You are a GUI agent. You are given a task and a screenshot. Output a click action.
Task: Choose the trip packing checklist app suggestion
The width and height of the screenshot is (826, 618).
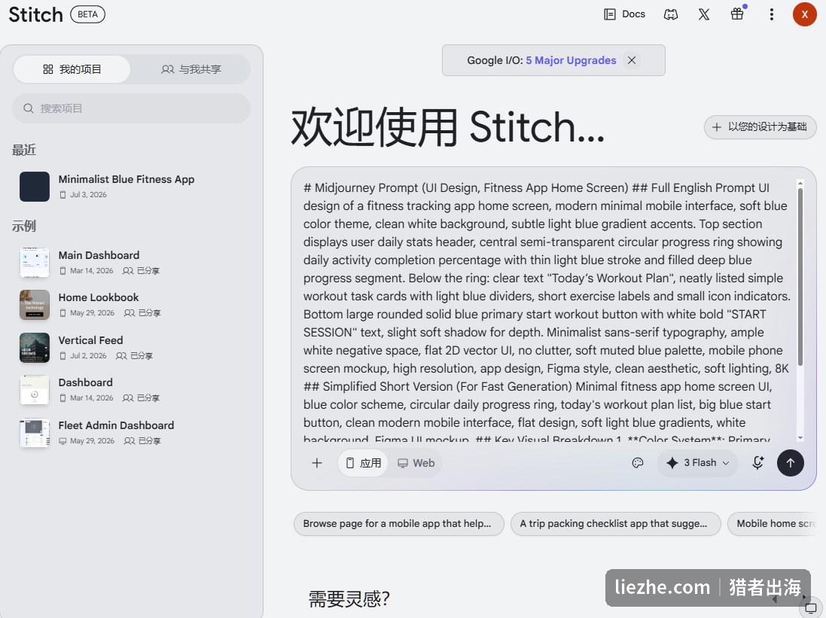coord(615,524)
